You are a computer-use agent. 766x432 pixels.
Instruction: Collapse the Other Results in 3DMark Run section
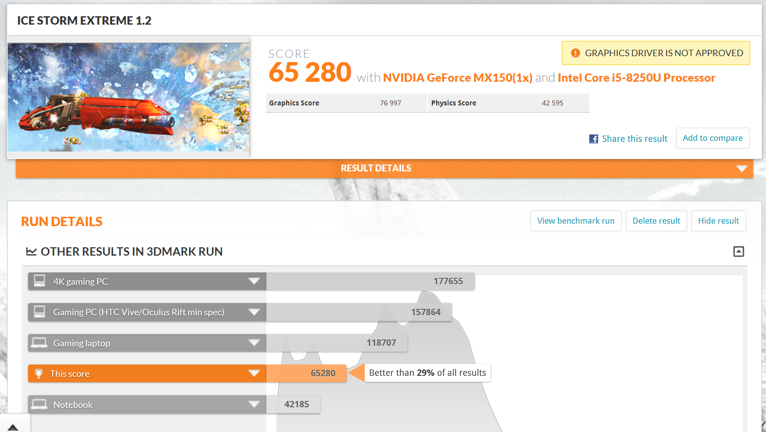tap(738, 252)
